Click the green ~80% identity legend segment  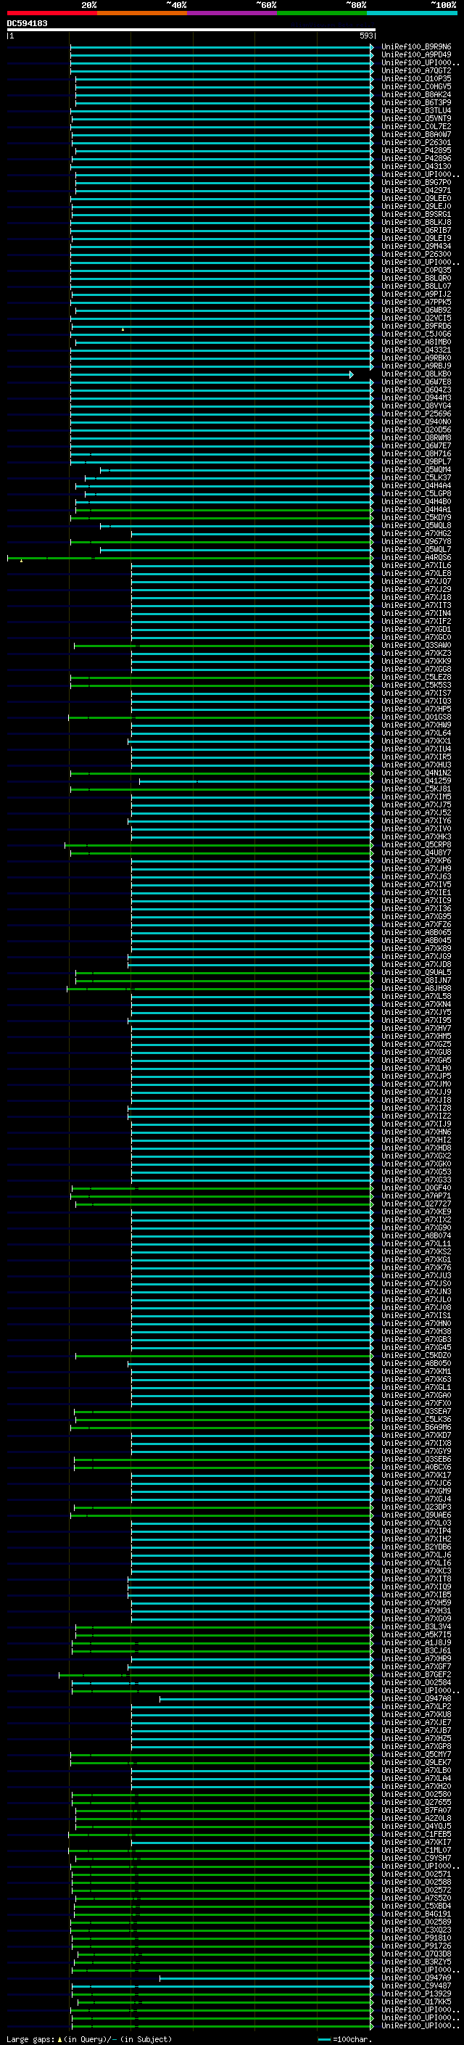[x=322, y=13]
